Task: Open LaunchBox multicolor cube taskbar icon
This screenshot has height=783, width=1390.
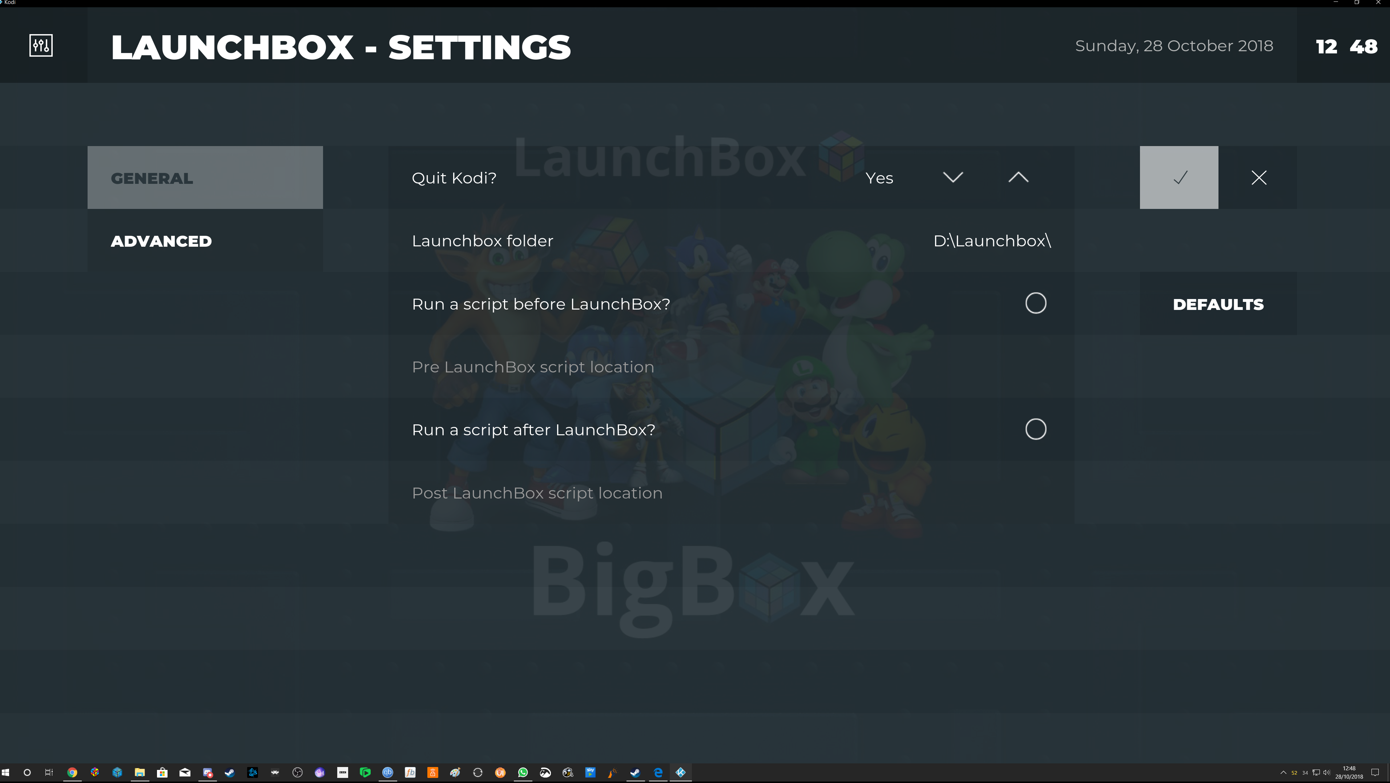Action: click(x=94, y=772)
